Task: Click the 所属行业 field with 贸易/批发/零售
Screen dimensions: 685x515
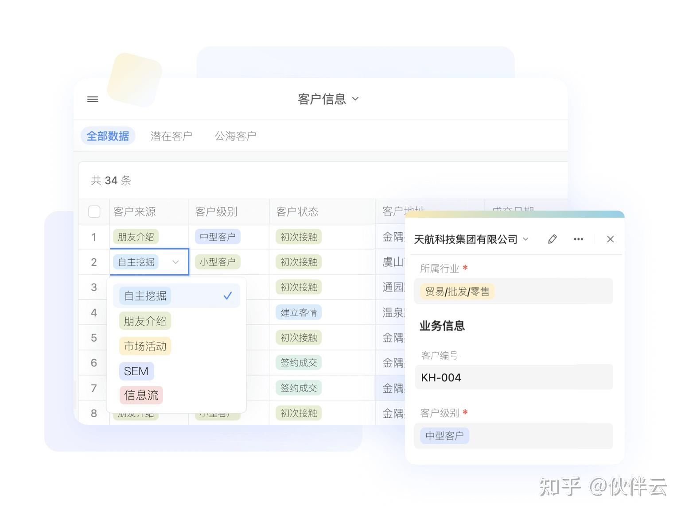Action: point(514,291)
